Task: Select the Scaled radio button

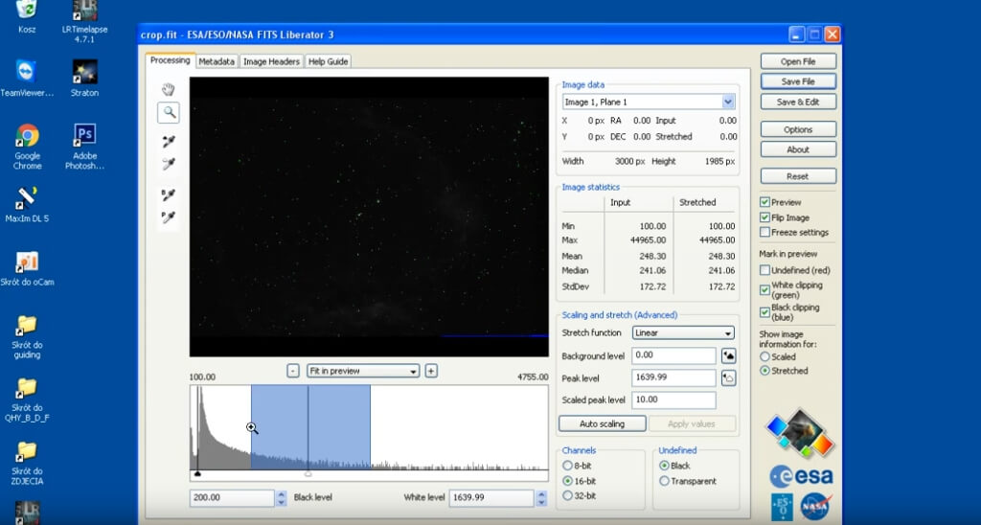Action: 764,356
